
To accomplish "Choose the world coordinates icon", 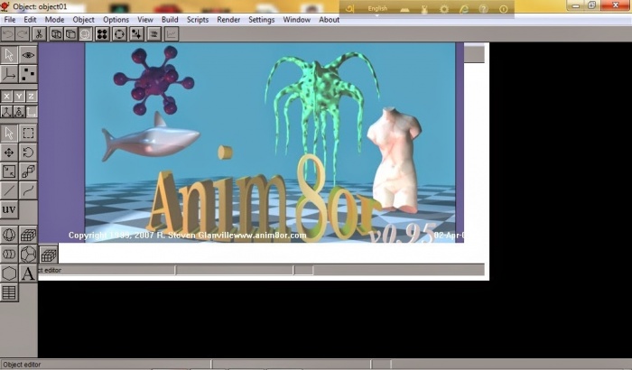I will pyautogui.click(x=6, y=111).
